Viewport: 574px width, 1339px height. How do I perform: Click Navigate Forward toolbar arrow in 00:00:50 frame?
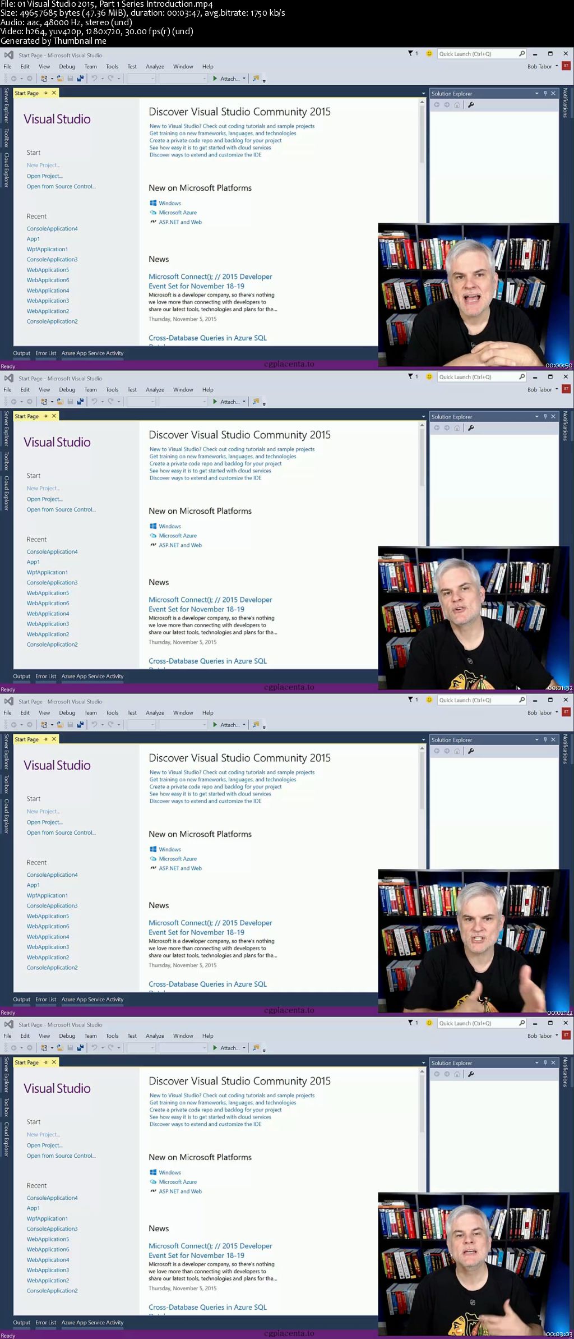(x=30, y=79)
